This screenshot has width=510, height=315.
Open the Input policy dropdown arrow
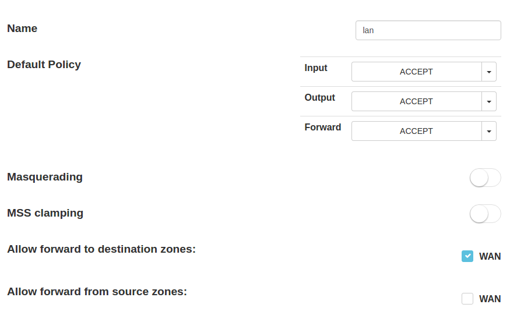[489, 72]
